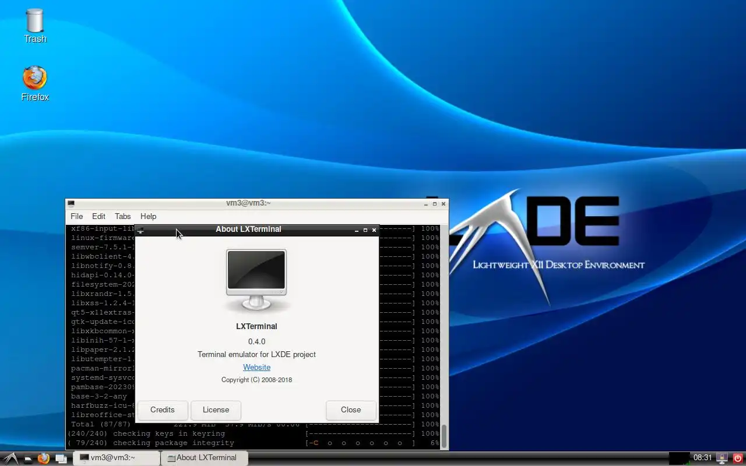Select About LXTerminal taskbar entry
Viewport: 746px width, 466px height.
point(205,458)
